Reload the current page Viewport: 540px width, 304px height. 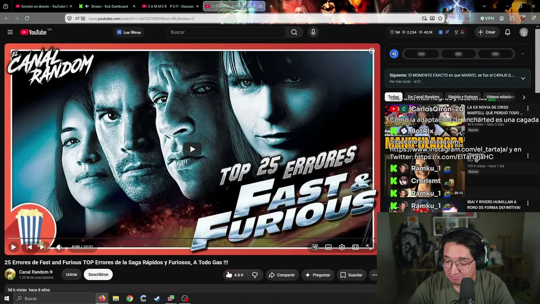click(27, 19)
